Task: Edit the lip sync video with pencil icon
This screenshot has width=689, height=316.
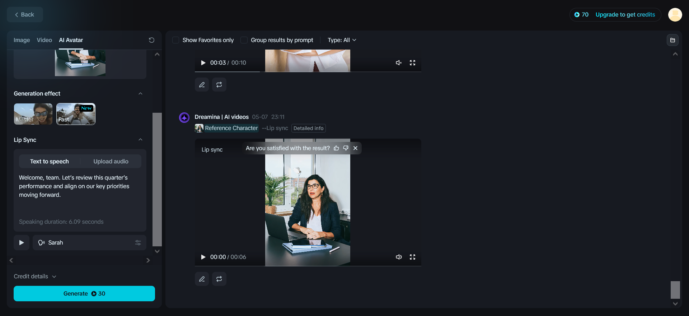Action: 202,279
